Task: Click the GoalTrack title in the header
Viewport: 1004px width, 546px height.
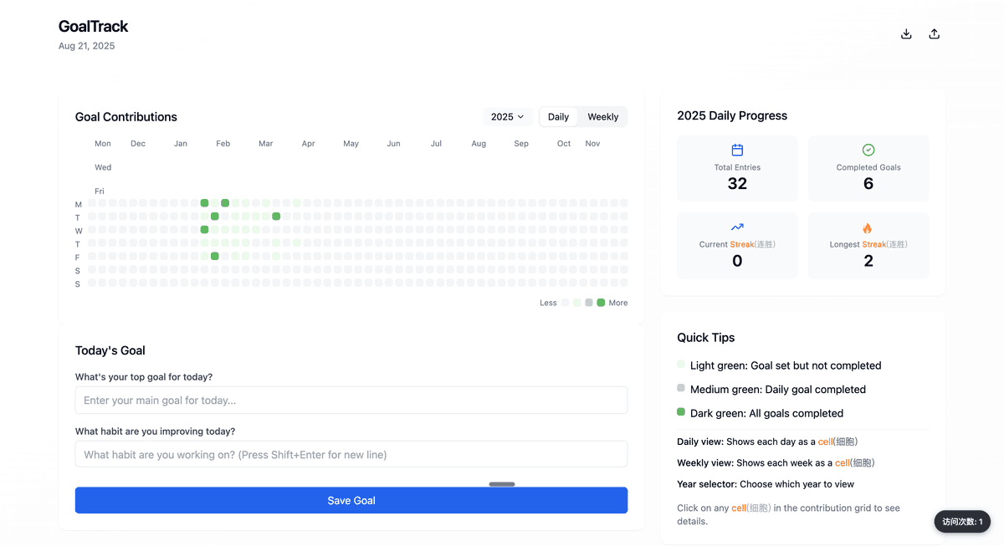Action: (x=94, y=27)
